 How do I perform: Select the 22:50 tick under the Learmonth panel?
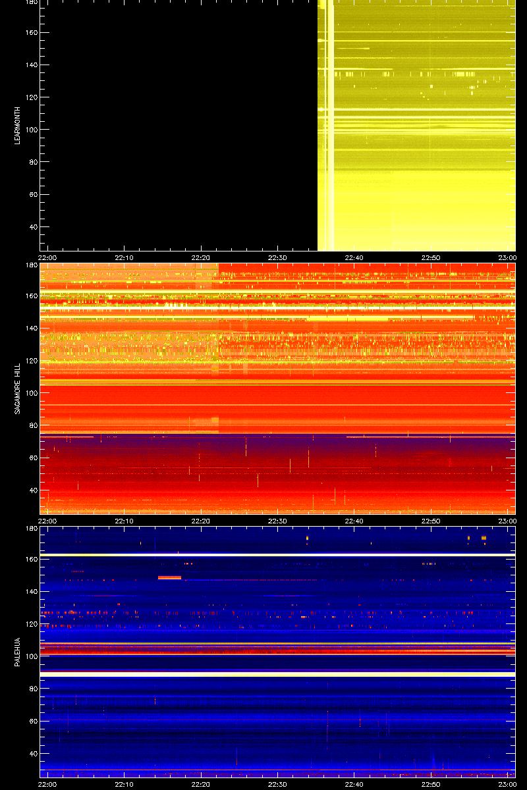pyautogui.click(x=431, y=257)
